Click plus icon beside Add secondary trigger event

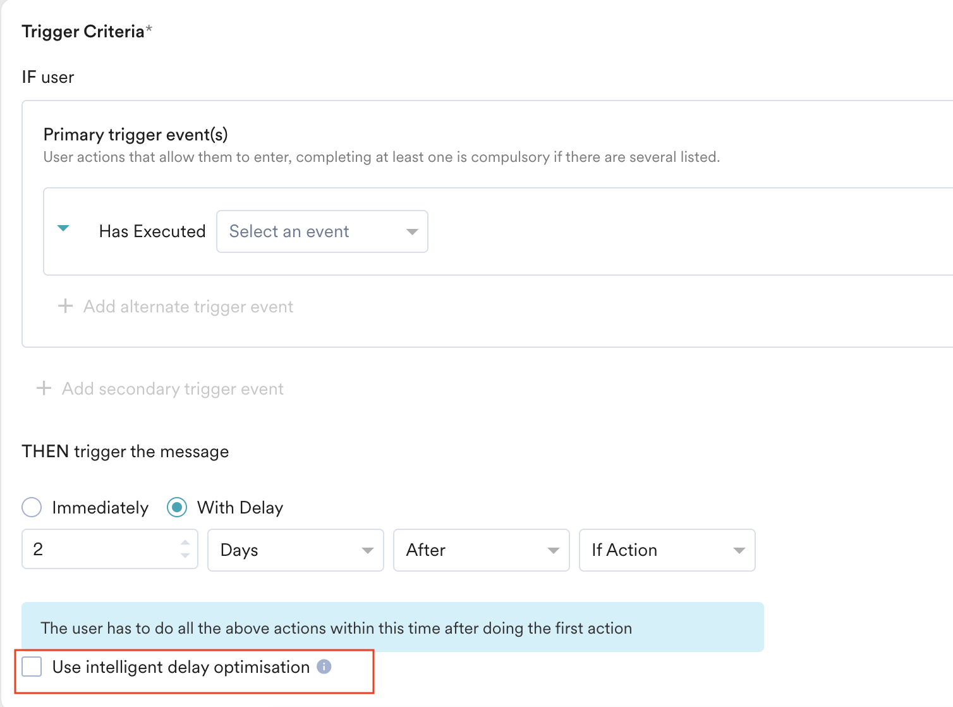44,388
